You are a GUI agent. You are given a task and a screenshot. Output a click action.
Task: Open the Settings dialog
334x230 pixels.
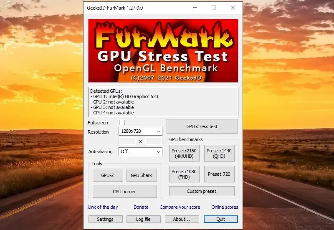[x=106, y=219]
